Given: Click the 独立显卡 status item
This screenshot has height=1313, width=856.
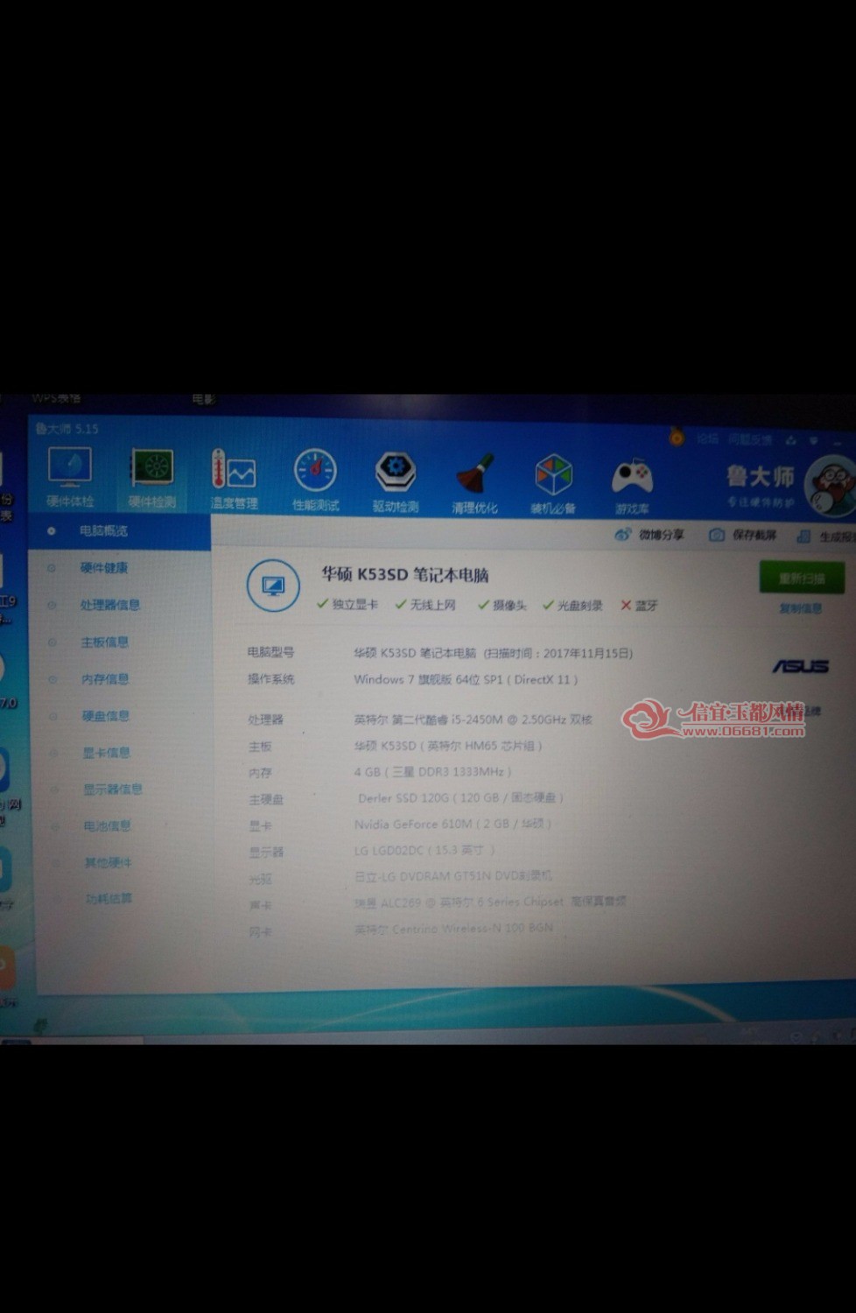Looking at the screenshot, I should tap(347, 604).
